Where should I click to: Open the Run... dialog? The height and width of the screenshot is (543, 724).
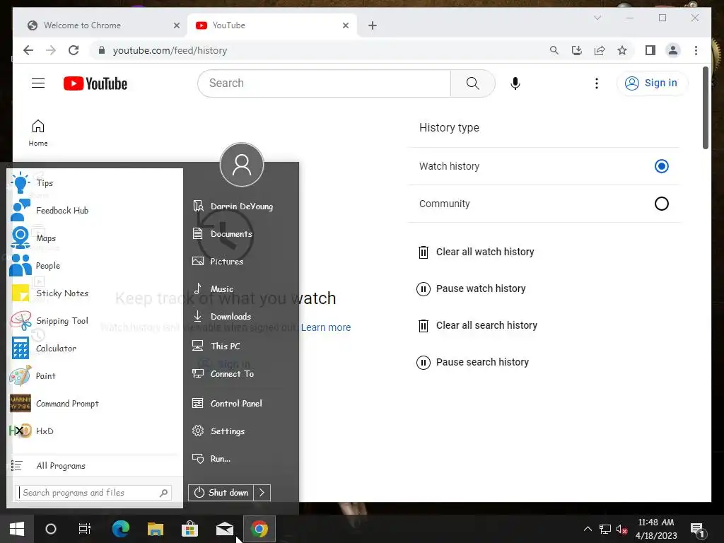coord(211,458)
